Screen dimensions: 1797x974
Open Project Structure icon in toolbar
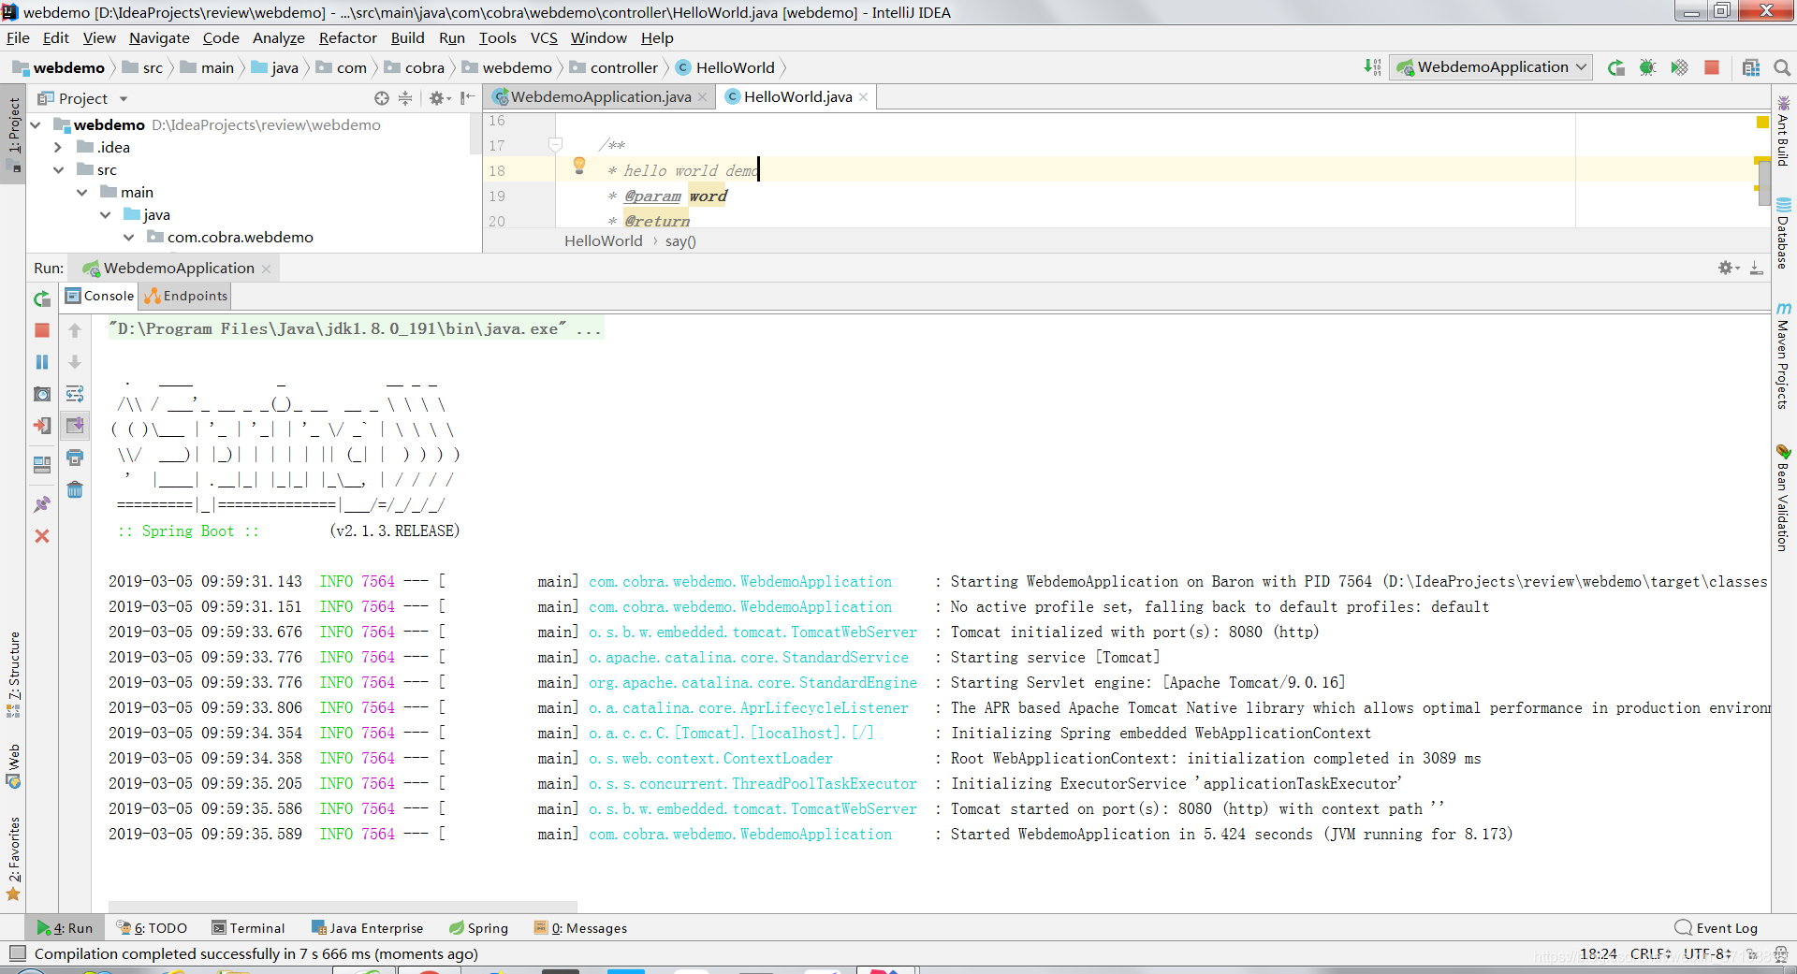tap(1751, 67)
